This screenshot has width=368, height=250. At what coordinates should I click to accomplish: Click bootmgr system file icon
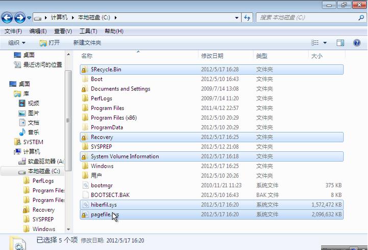85,185
